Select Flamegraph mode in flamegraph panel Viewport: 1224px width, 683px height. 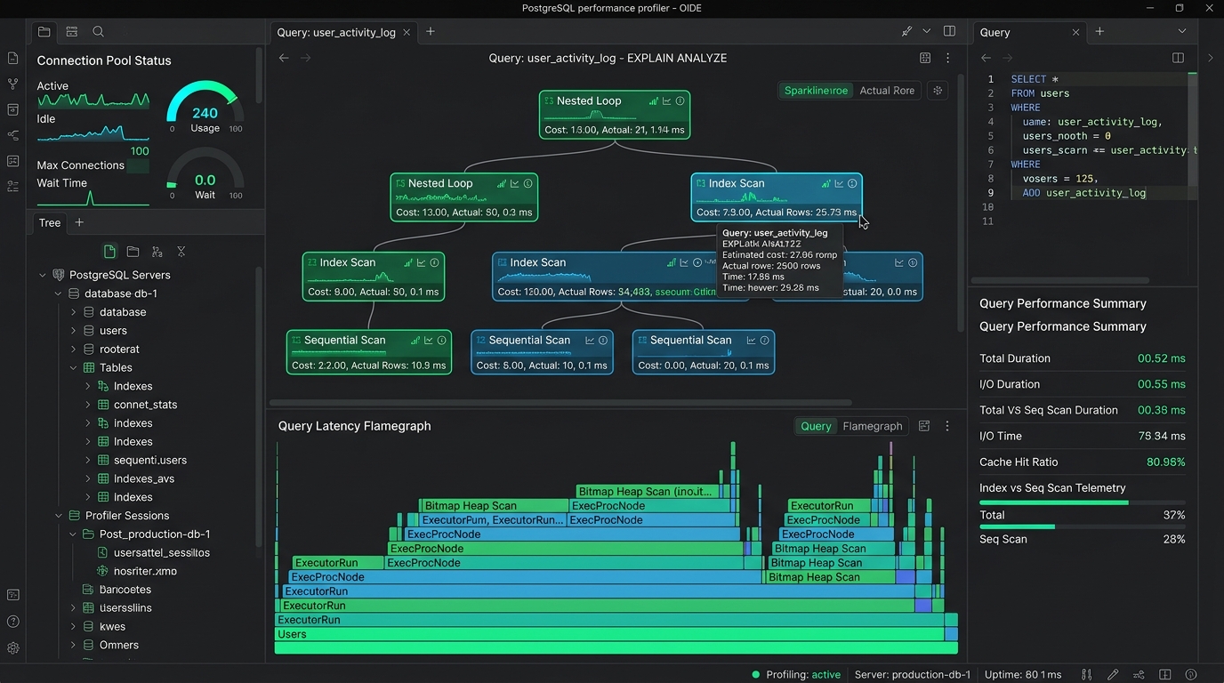[x=873, y=426]
